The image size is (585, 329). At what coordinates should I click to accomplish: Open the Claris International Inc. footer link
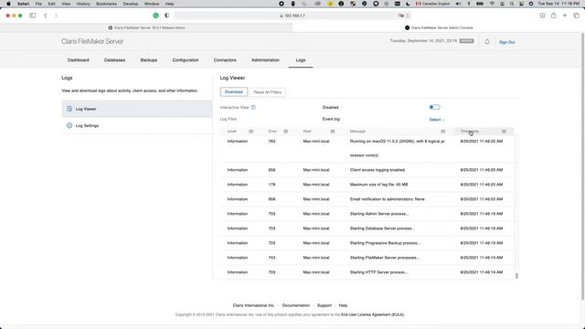click(x=253, y=305)
